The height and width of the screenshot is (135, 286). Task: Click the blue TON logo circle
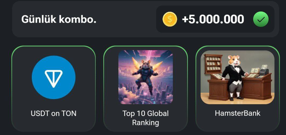tap(54, 77)
